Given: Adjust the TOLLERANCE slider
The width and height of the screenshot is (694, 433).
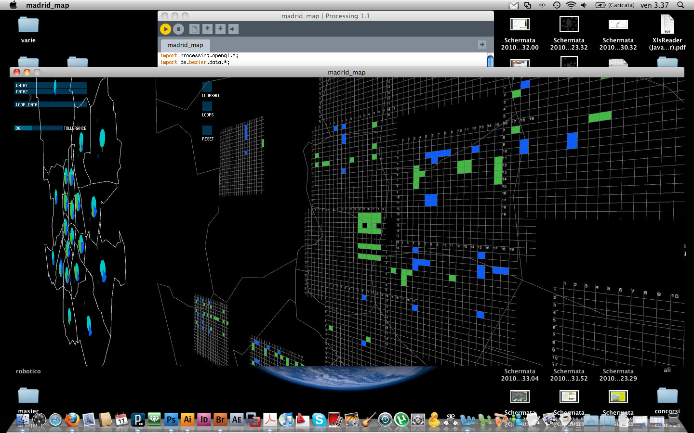Looking at the screenshot, I should (39, 128).
